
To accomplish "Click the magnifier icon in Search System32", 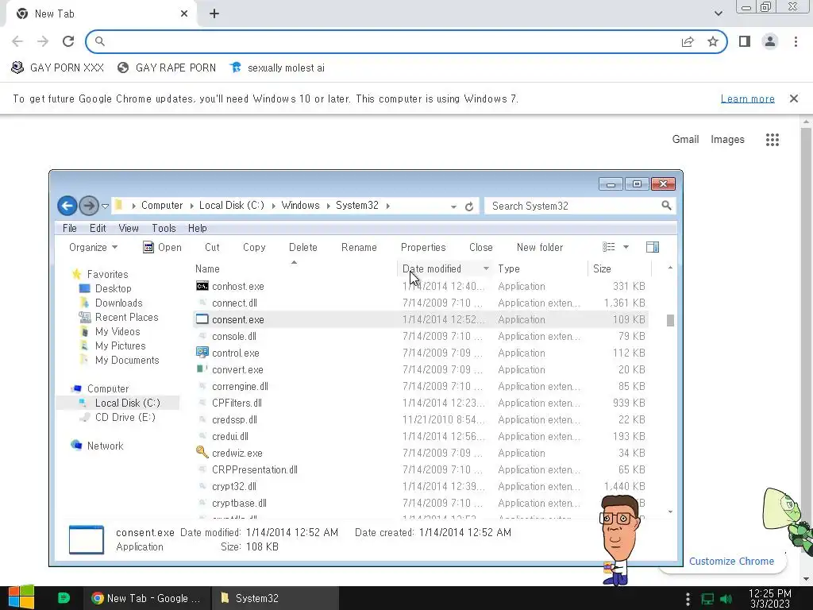I will (x=666, y=206).
